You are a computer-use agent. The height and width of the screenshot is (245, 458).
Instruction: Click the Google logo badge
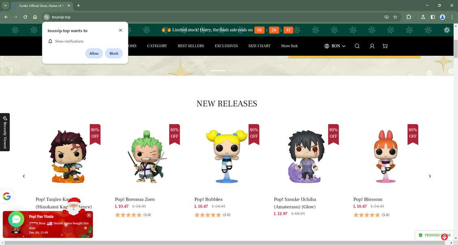click(x=7, y=196)
